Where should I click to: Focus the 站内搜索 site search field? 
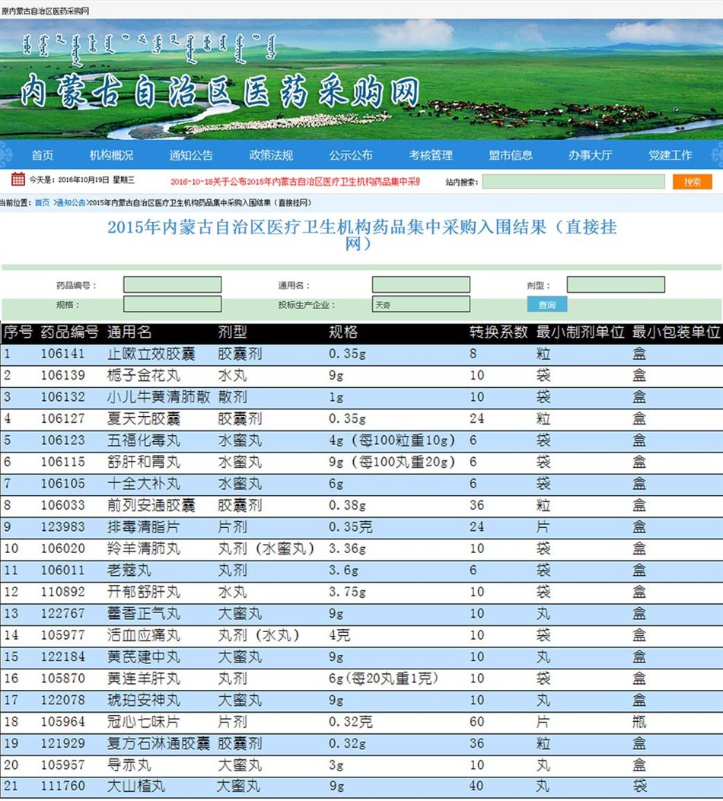[572, 181]
